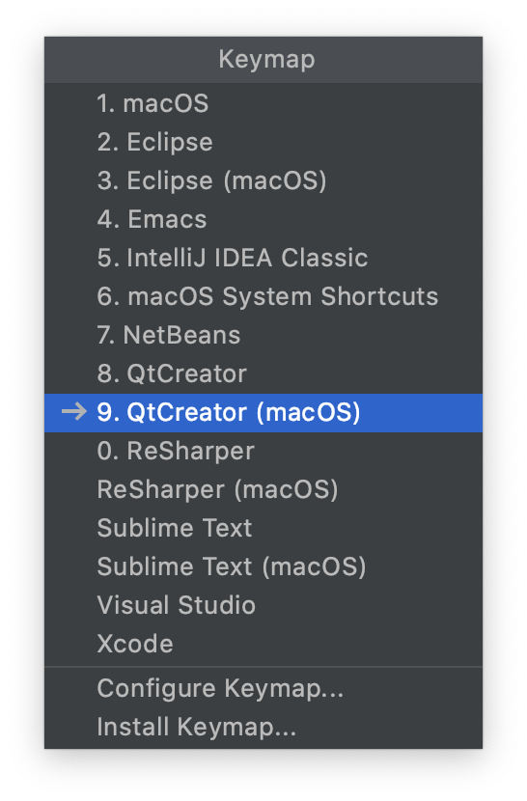Open the Install Keymap option
The height and width of the screenshot is (801, 527).
click(x=263, y=728)
